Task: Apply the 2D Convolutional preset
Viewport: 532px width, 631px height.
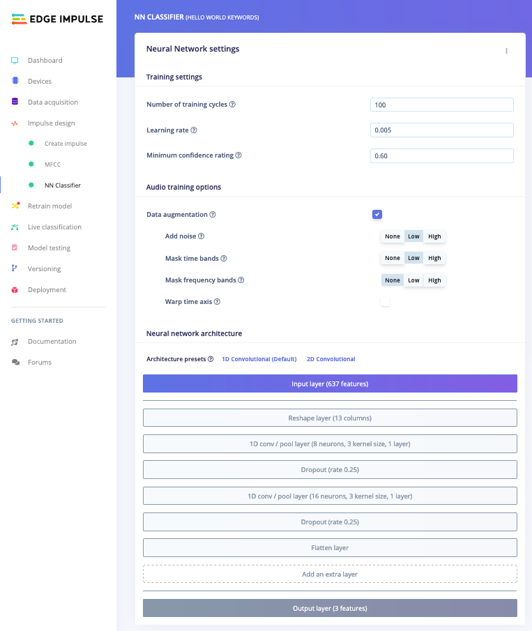Action: [330, 359]
